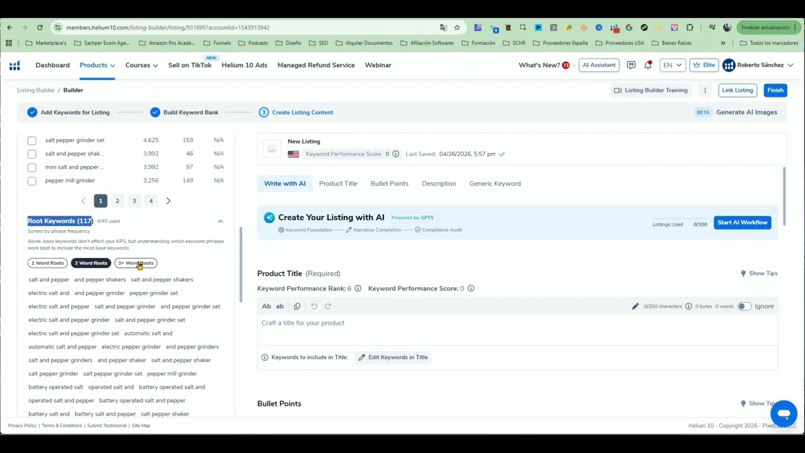Image resolution: width=805 pixels, height=453 pixels.
Task: Click the info icon after 0/200 characters
Action: [689, 306]
